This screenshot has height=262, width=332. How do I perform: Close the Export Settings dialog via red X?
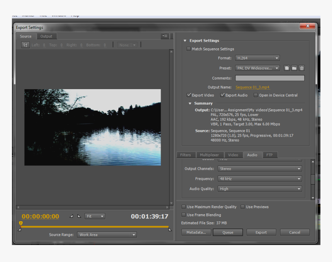click(308, 26)
